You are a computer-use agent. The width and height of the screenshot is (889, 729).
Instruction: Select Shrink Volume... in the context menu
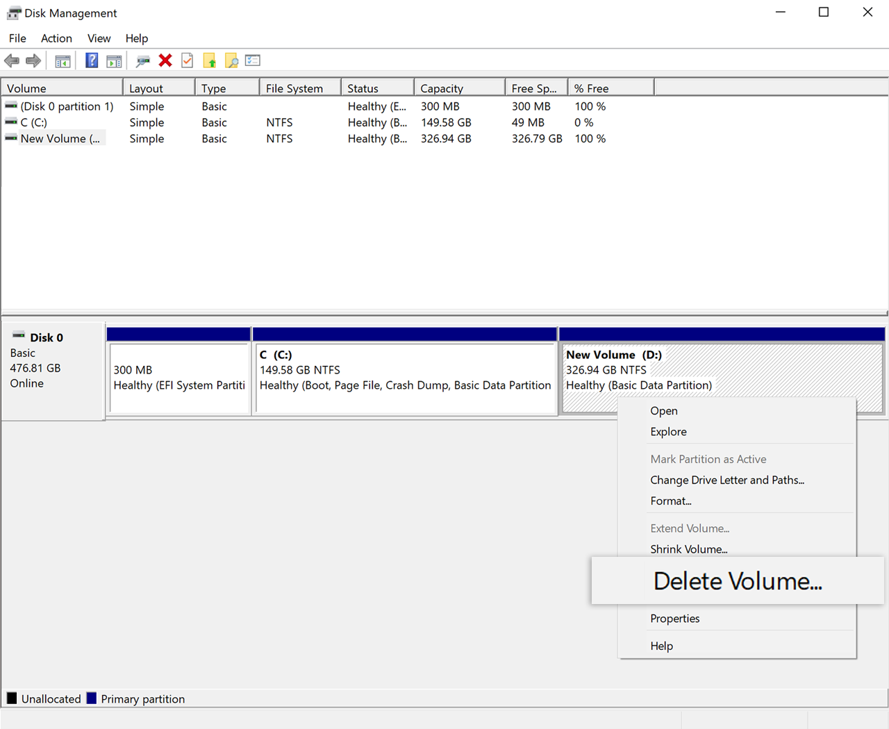(688, 549)
